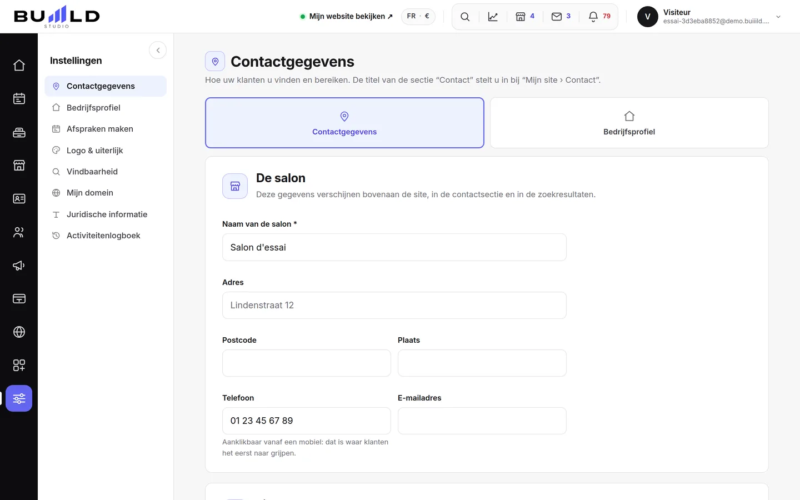Open the calendar icon in left sidebar
Screen dimensions: 800x500
coord(19,99)
